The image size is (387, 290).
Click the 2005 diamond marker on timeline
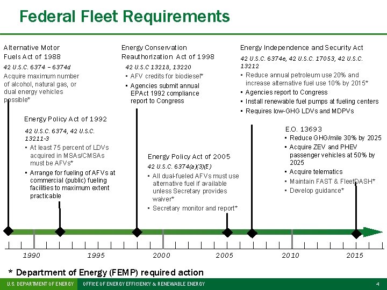point(227,233)
